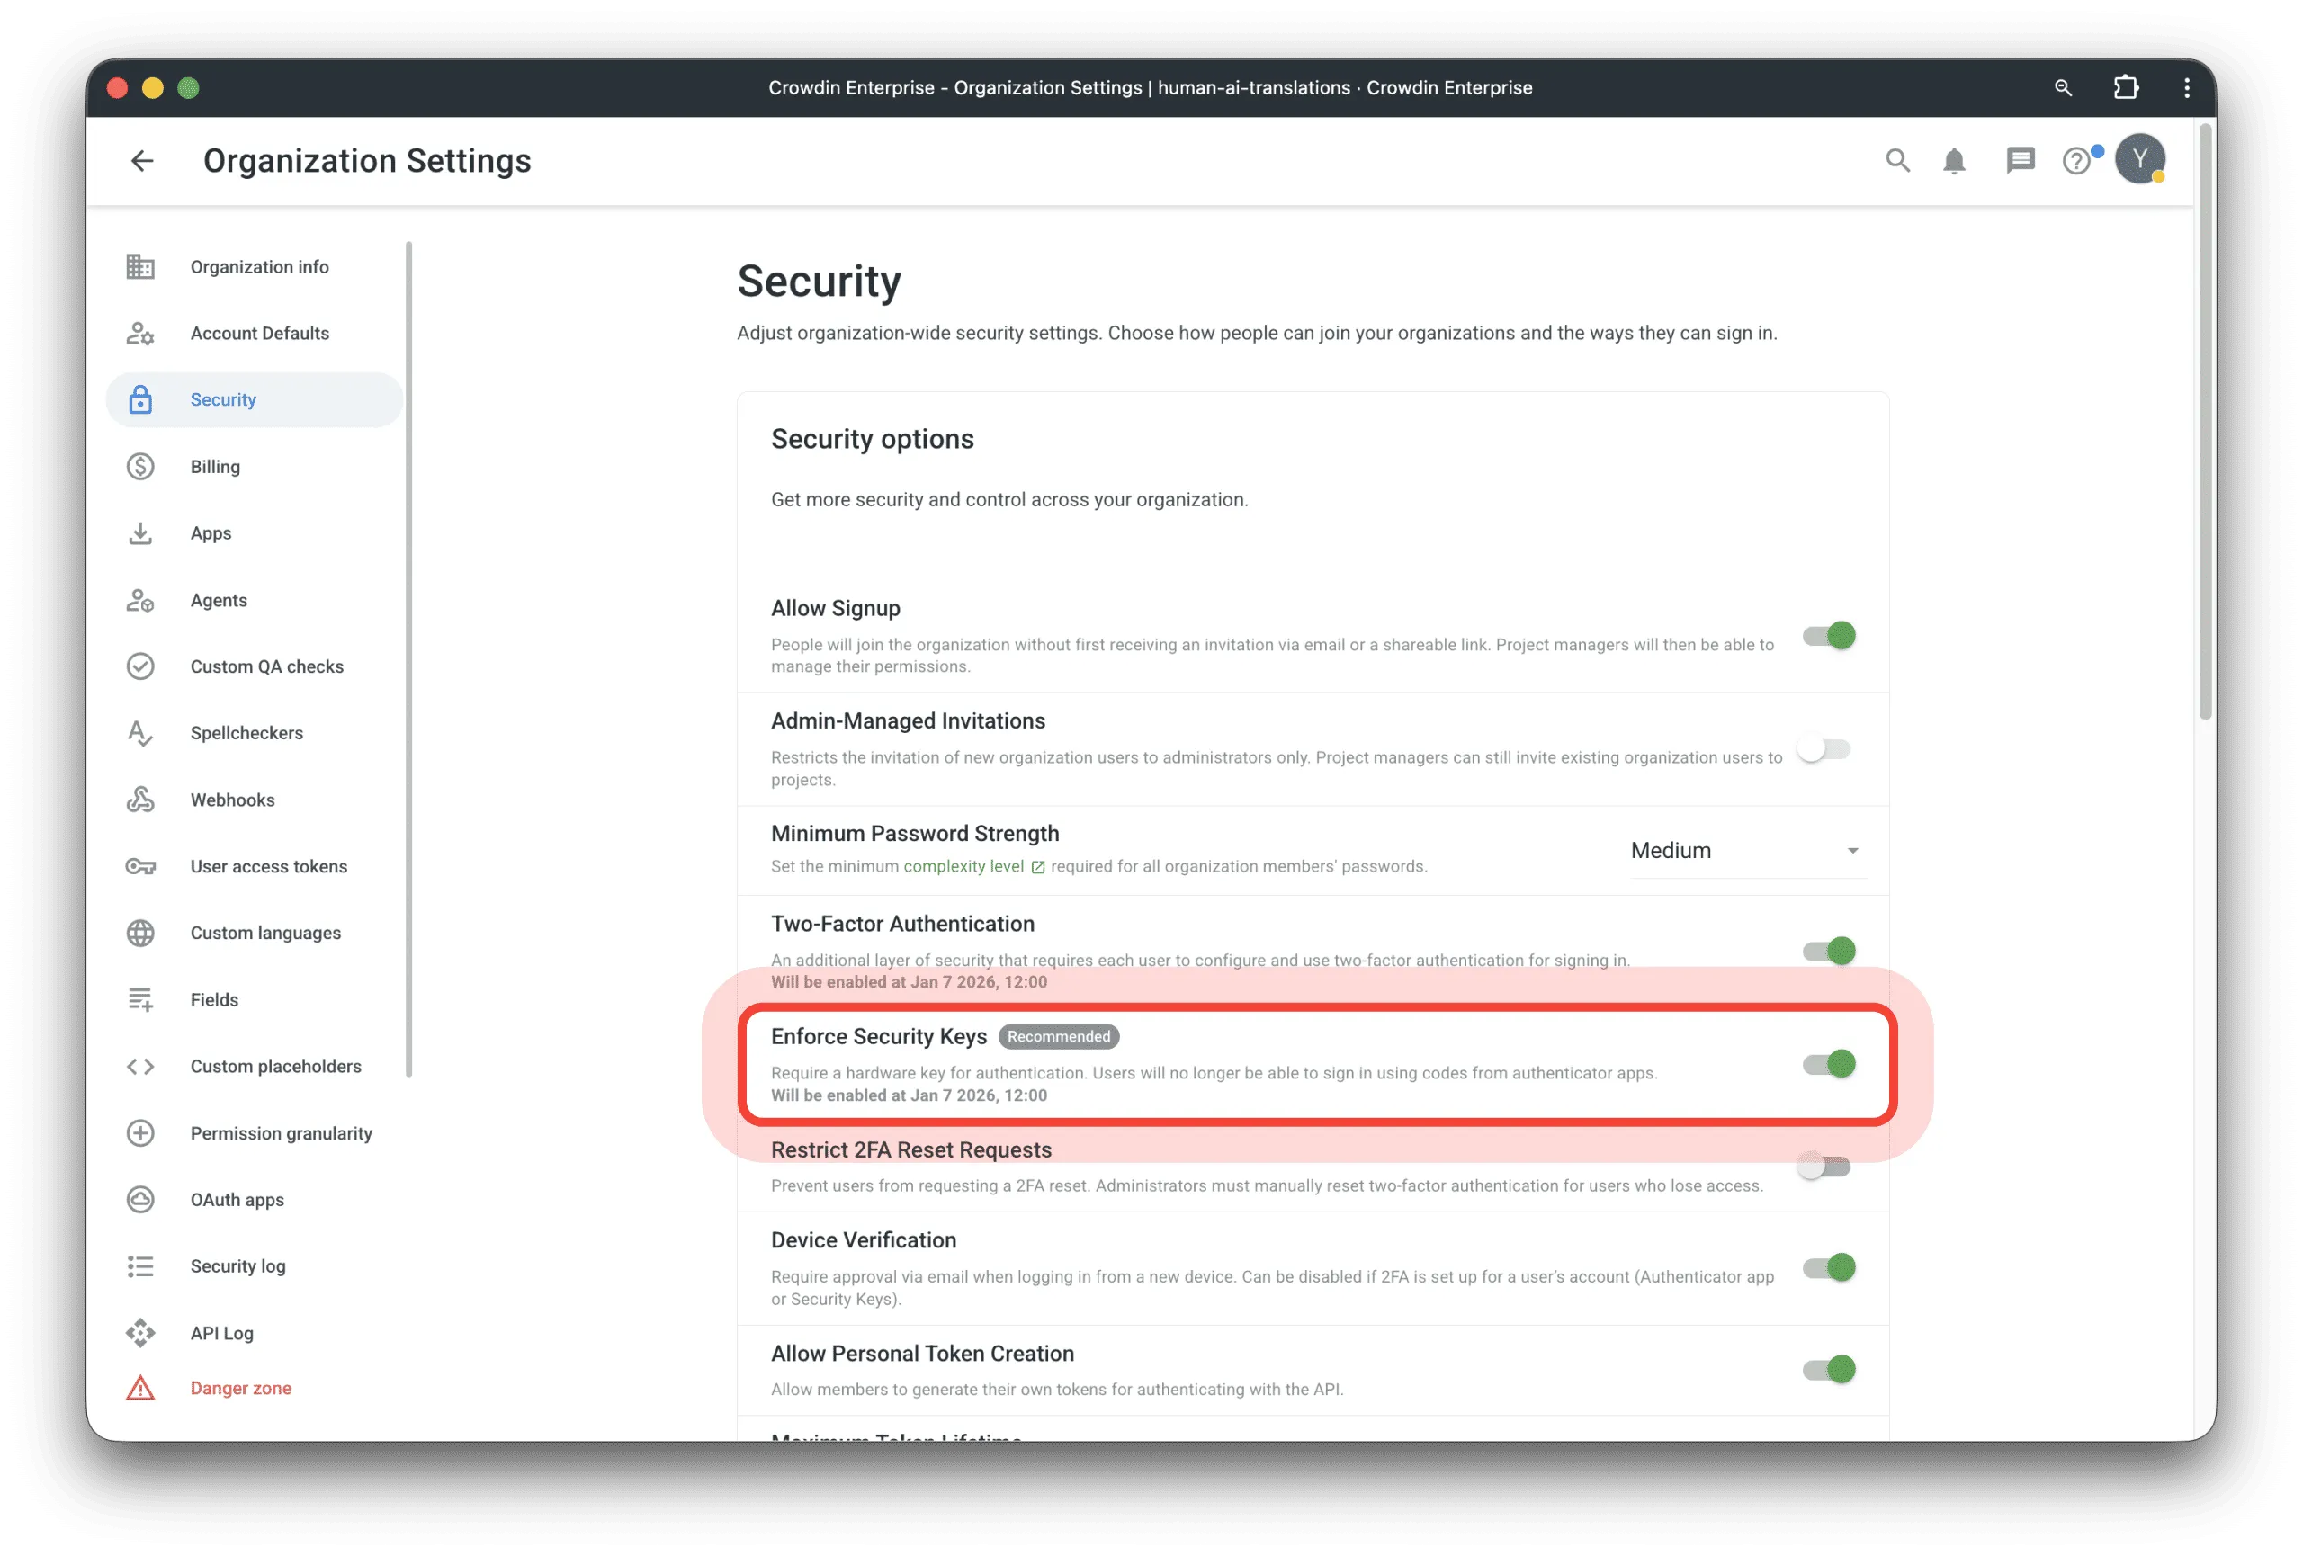Open the chat messages icon
The image size is (2303, 1556).
(x=2019, y=160)
